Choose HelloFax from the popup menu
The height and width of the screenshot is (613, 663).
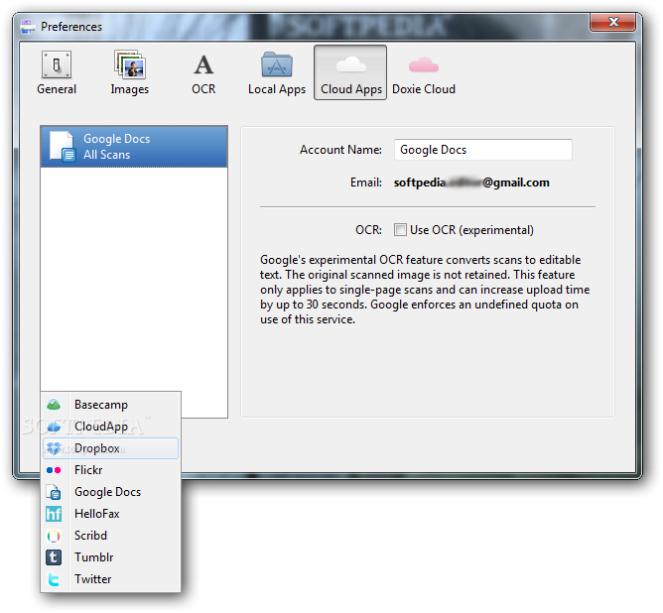point(111,514)
